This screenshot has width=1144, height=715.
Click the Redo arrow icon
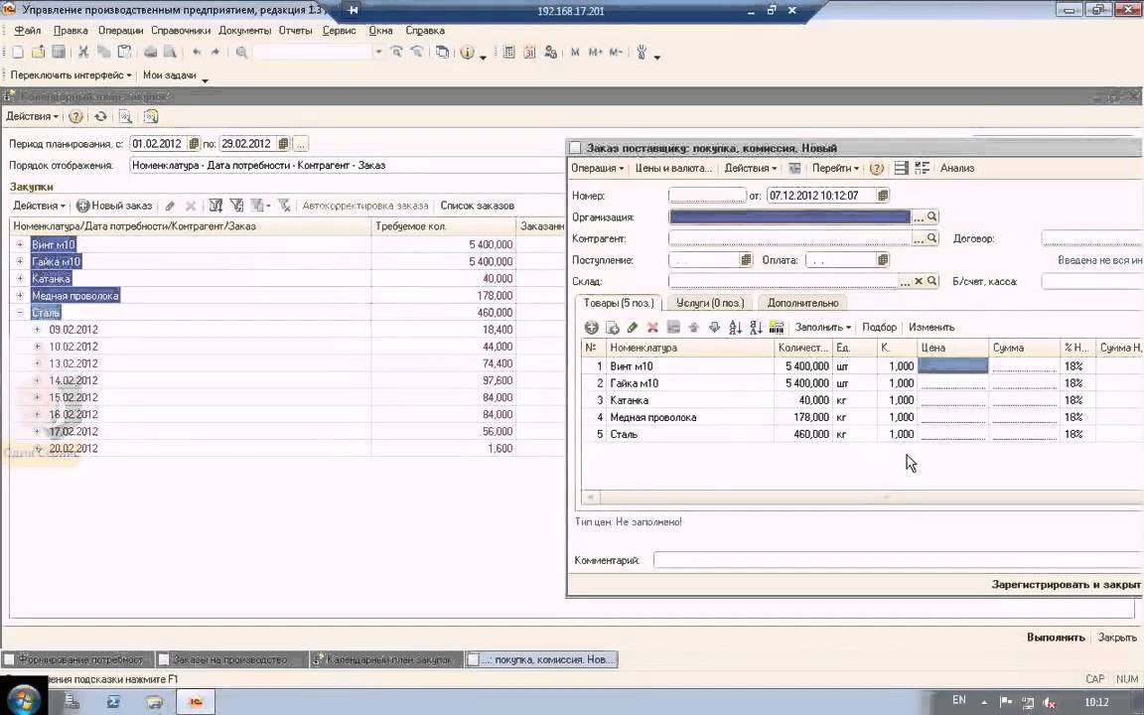coord(215,52)
